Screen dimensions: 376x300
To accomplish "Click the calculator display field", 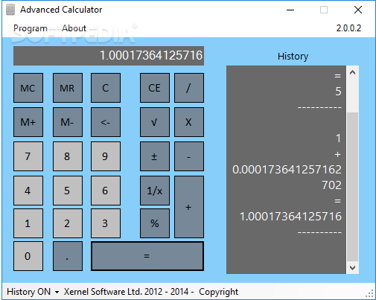I will tap(109, 56).
